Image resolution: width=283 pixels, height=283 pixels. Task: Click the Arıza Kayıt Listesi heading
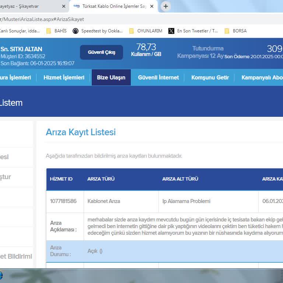pyautogui.click(x=81, y=132)
